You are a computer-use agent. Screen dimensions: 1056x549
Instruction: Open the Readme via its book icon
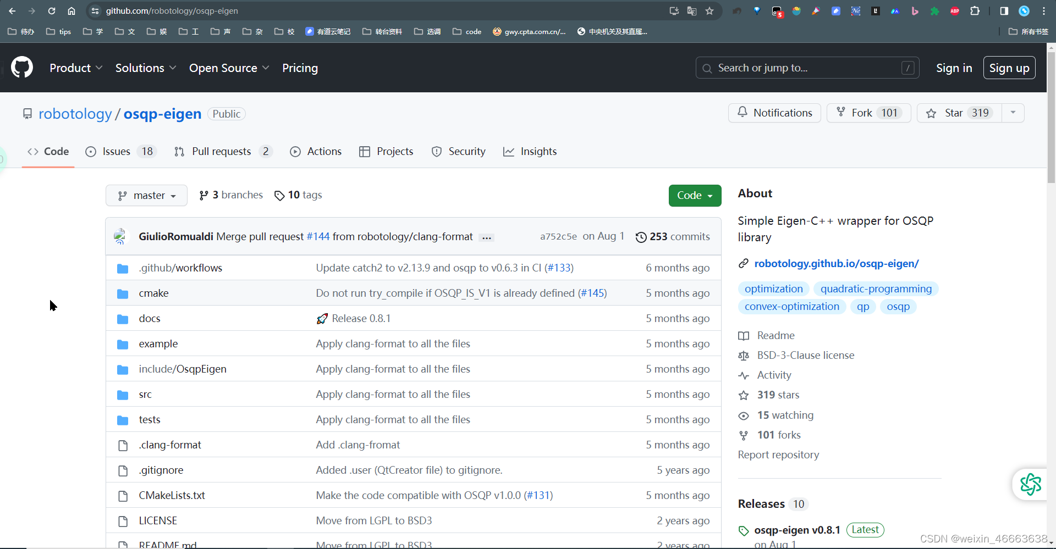point(744,335)
